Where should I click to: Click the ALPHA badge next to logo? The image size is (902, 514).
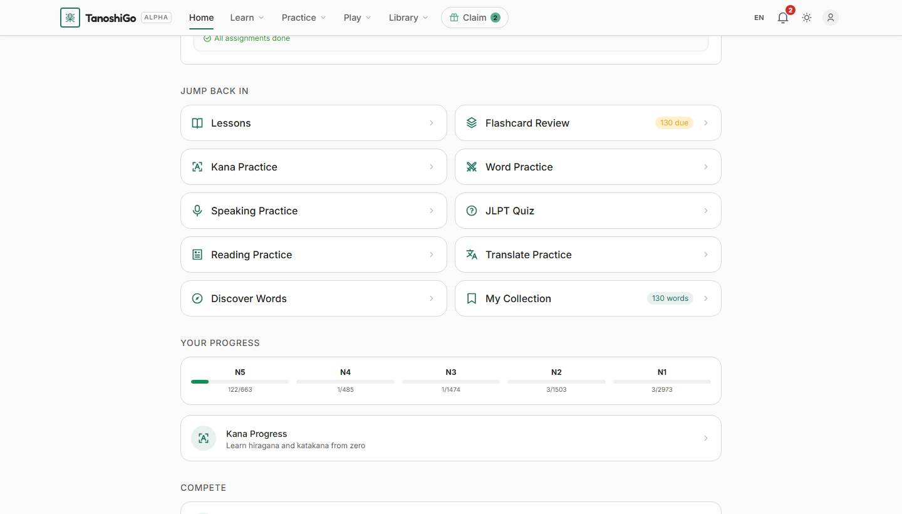[x=157, y=18]
